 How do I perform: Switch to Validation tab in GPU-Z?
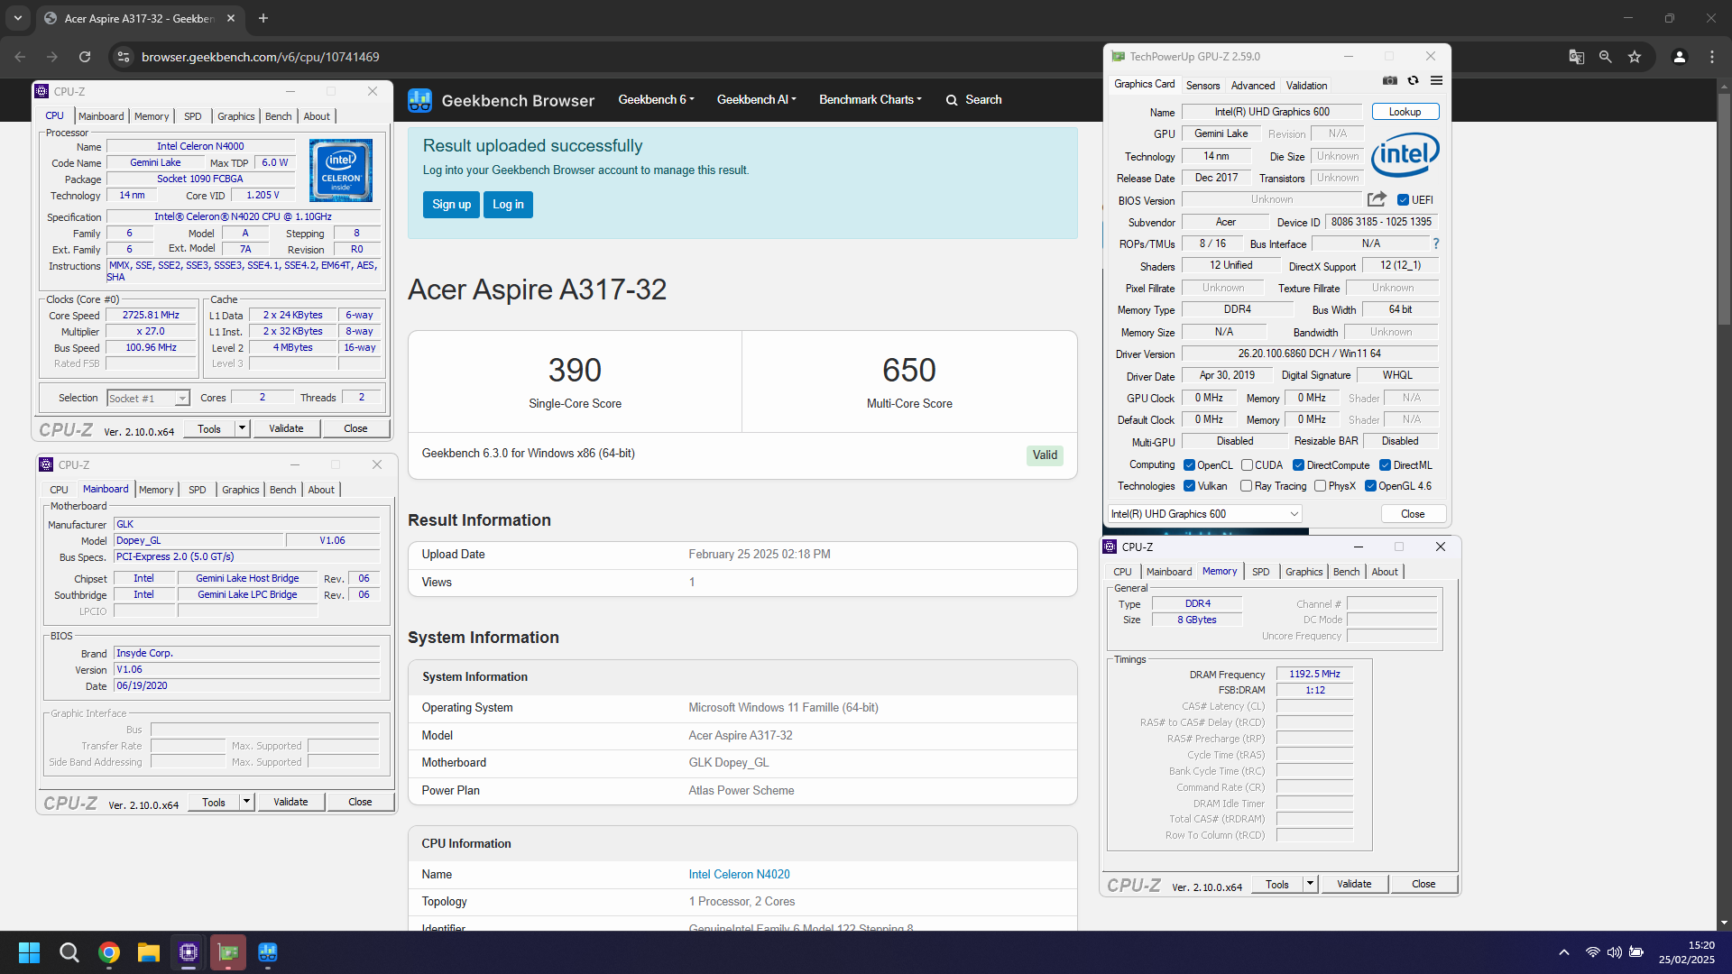coord(1306,86)
